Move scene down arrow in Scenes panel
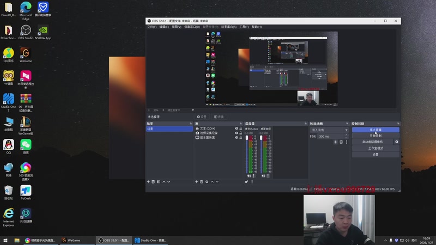Viewport: 436px width, 245px height. point(169,182)
